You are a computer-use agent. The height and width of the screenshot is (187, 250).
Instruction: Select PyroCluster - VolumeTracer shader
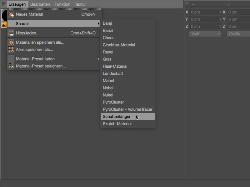128,109
